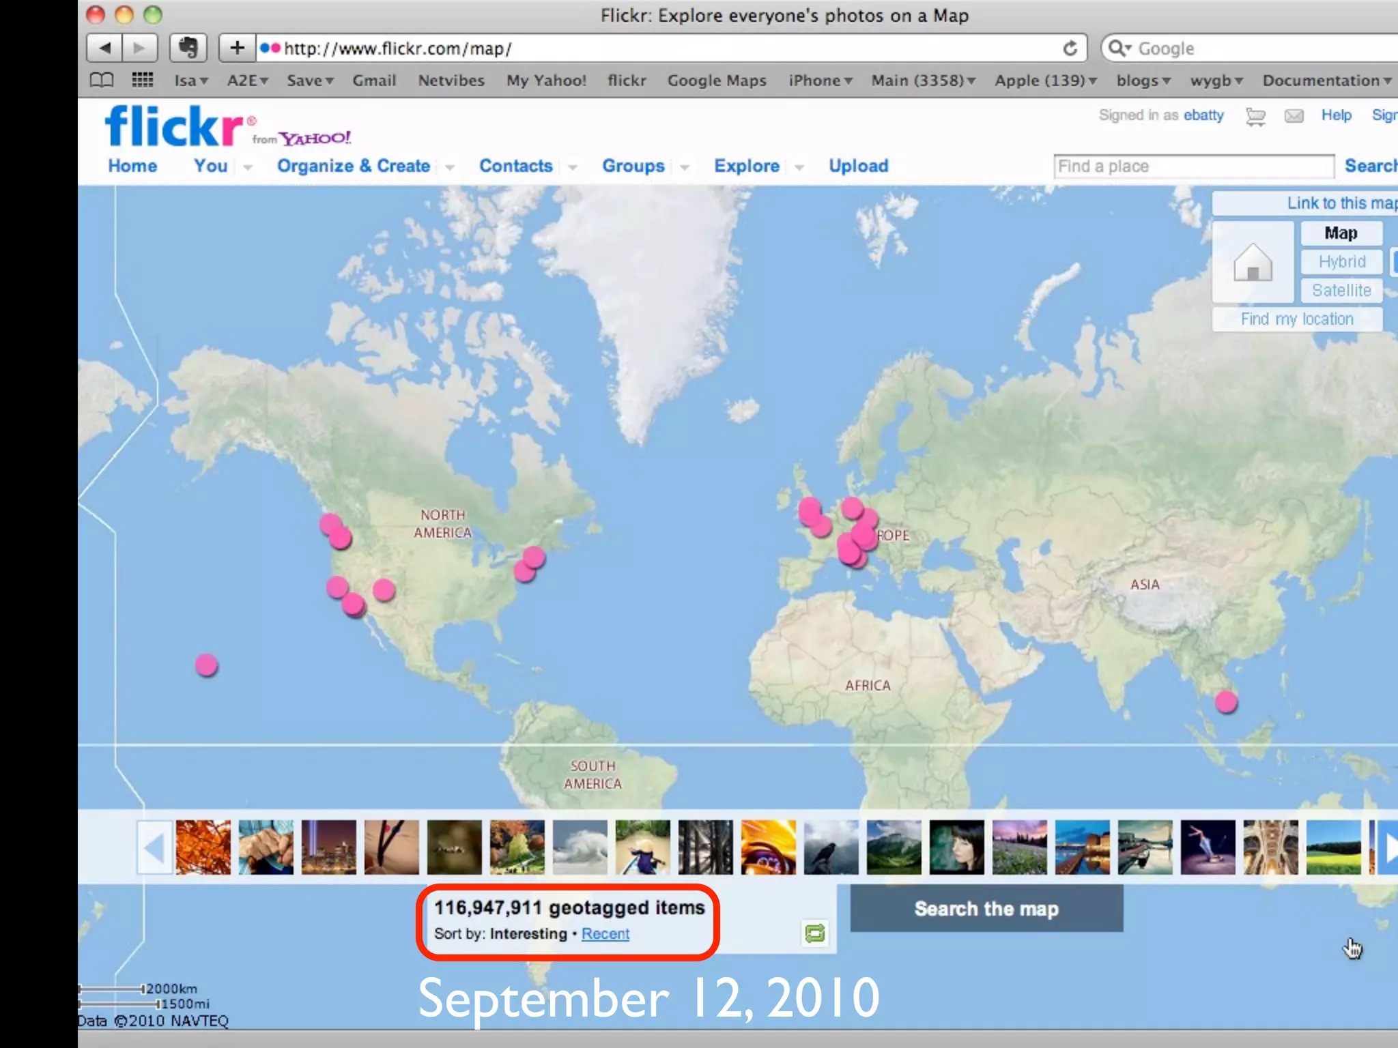The width and height of the screenshot is (1398, 1048).
Task: Open the orange autumn leaves thumbnail
Action: [x=203, y=847]
